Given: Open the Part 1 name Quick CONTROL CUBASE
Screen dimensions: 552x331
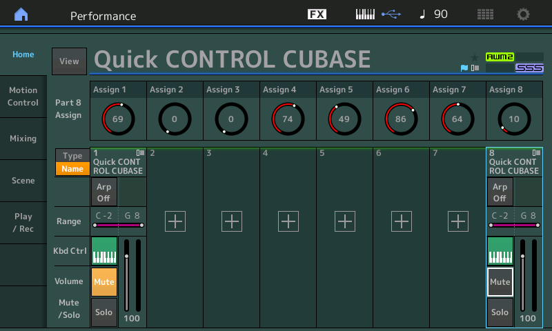Looking at the screenshot, I should 118,166.
